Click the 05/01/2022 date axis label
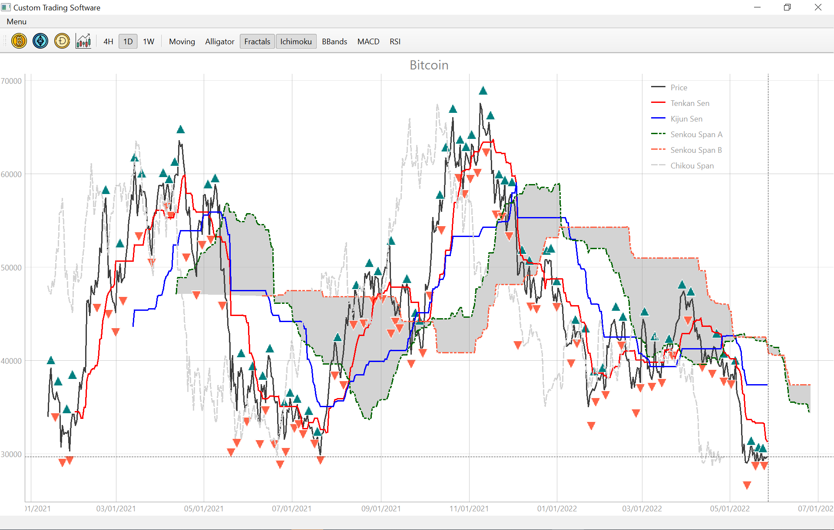Viewport: 834px width, 530px height. pyautogui.click(x=730, y=509)
